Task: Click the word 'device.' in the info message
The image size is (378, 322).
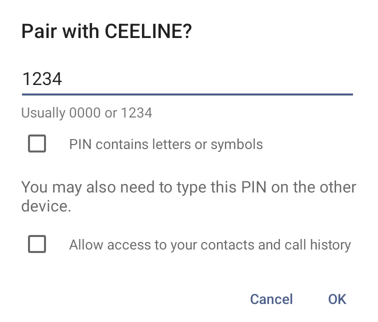Action: click(x=46, y=206)
